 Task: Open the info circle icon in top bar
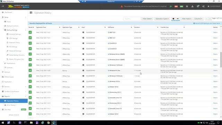(x=187, y=6)
